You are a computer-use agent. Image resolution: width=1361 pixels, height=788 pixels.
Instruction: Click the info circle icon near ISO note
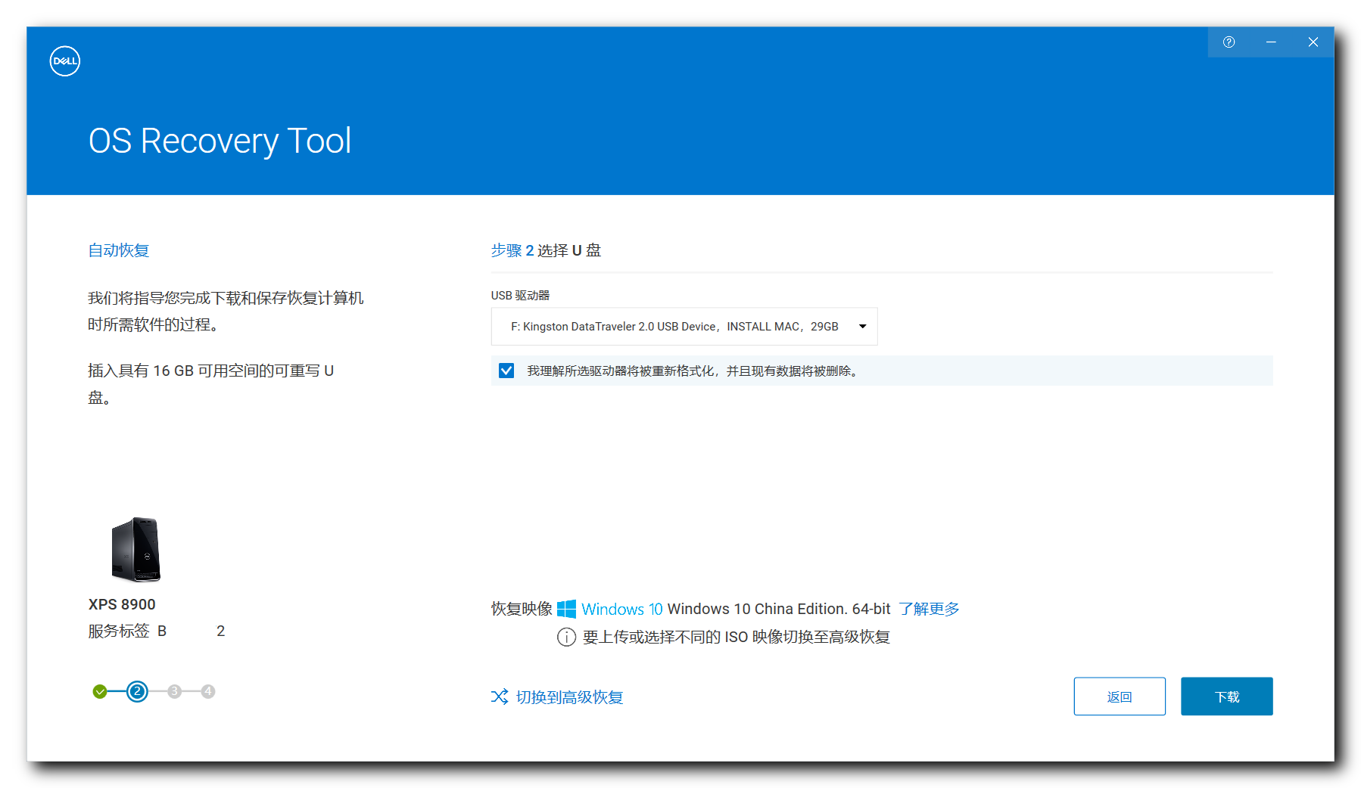pyautogui.click(x=566, y=638)
